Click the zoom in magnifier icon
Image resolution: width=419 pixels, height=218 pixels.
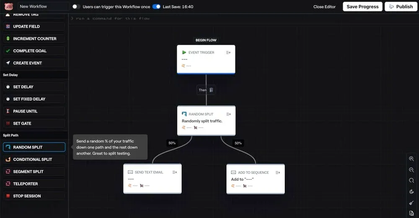[x=411, y=159]
